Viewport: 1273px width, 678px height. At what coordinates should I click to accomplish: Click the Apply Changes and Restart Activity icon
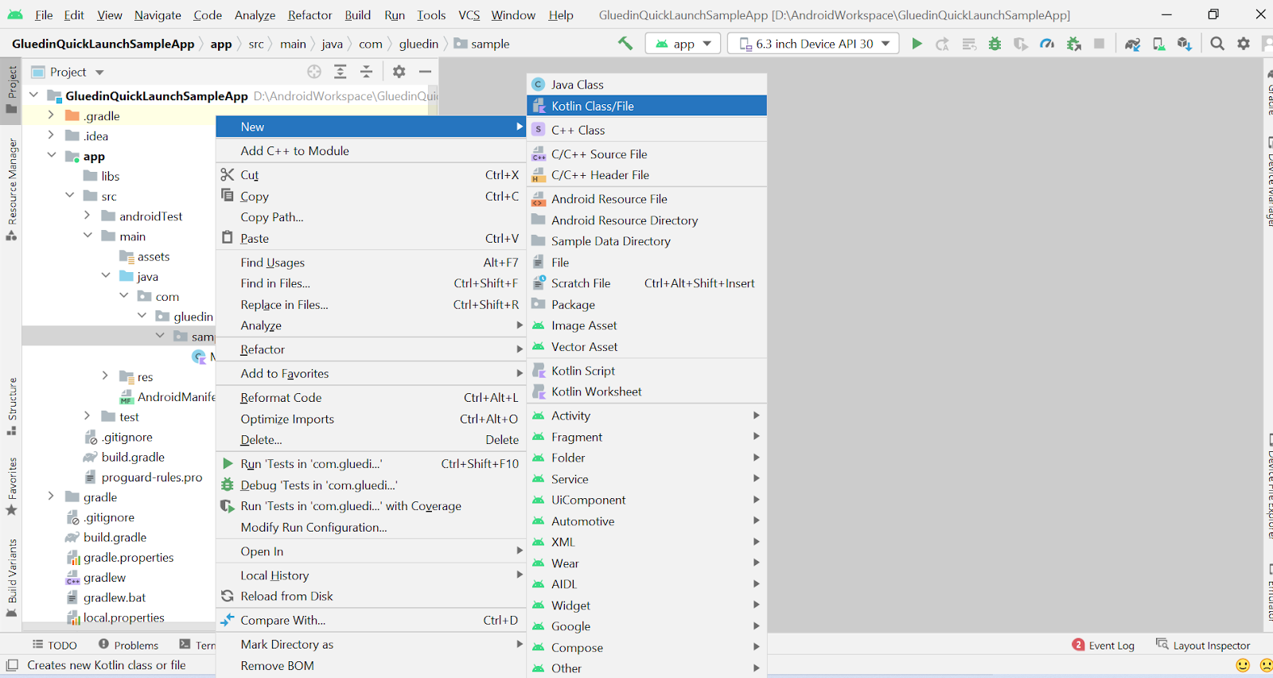[943, 44]
